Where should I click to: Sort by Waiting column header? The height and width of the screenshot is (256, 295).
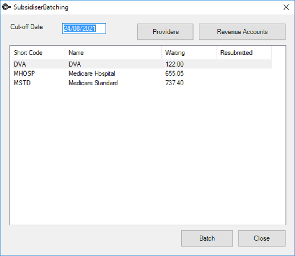click(x=189, y=53)
